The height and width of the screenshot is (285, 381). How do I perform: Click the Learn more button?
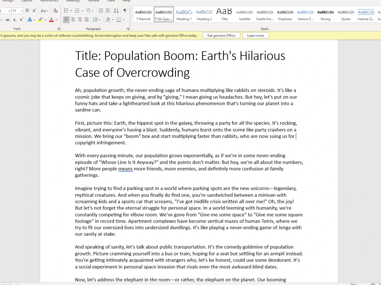click(256, 35)
